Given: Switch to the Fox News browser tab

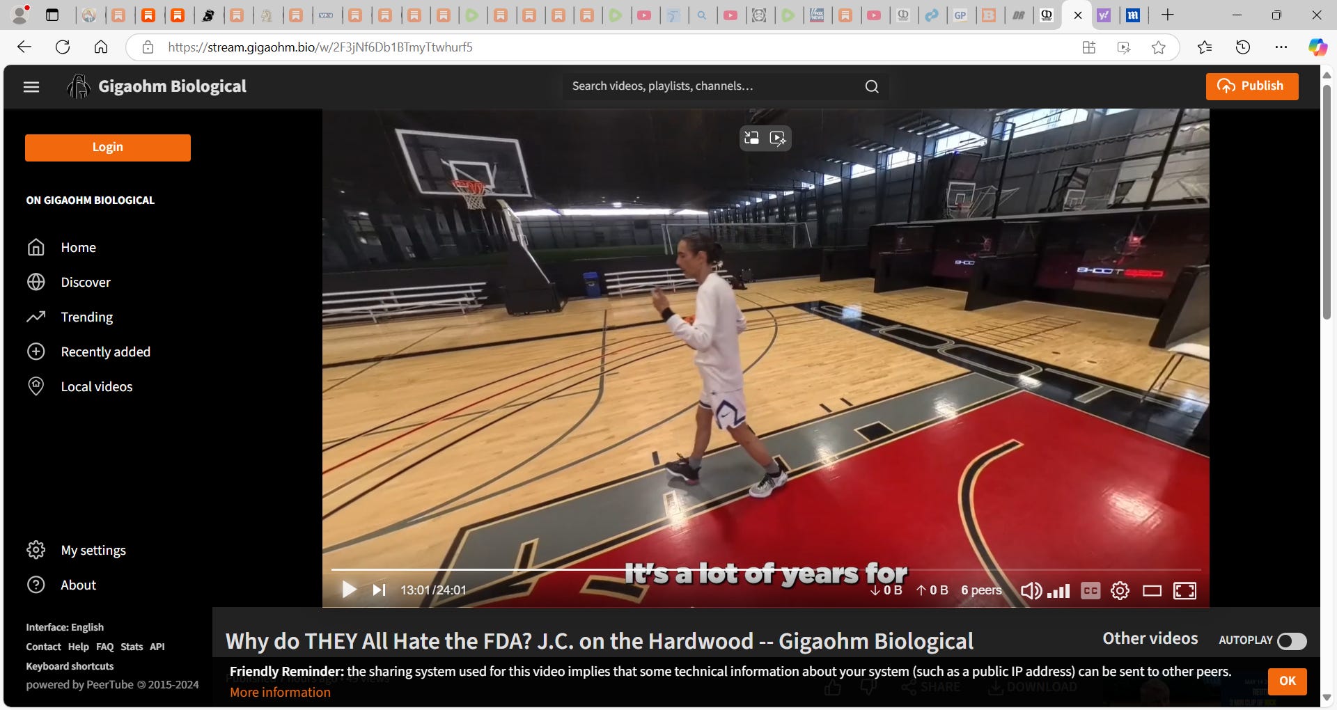Looking at the screenshot, I should (x=817, y=15).
